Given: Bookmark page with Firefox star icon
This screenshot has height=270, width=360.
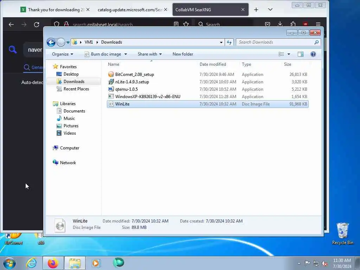Looking at the screenshot, I should 186,24.
